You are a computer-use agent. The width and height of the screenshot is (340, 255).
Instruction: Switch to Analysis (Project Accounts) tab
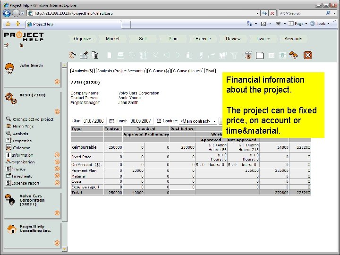[x=121, y=71]
